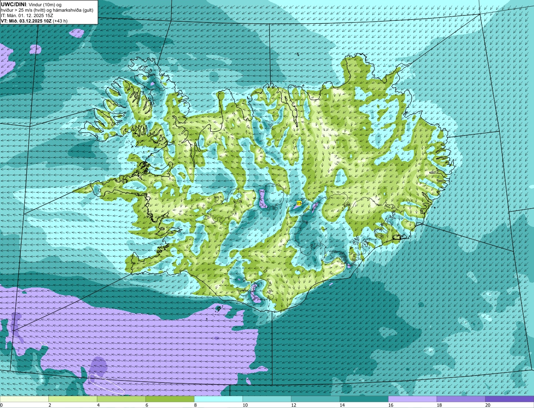The width and height of the screenshot is (534, 408).
Task: Click the legend scale label "16"
Action: [x=390, y=405]
